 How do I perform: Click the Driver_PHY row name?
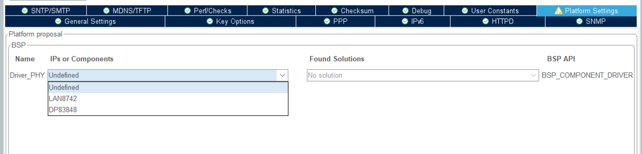click(27, 75)
